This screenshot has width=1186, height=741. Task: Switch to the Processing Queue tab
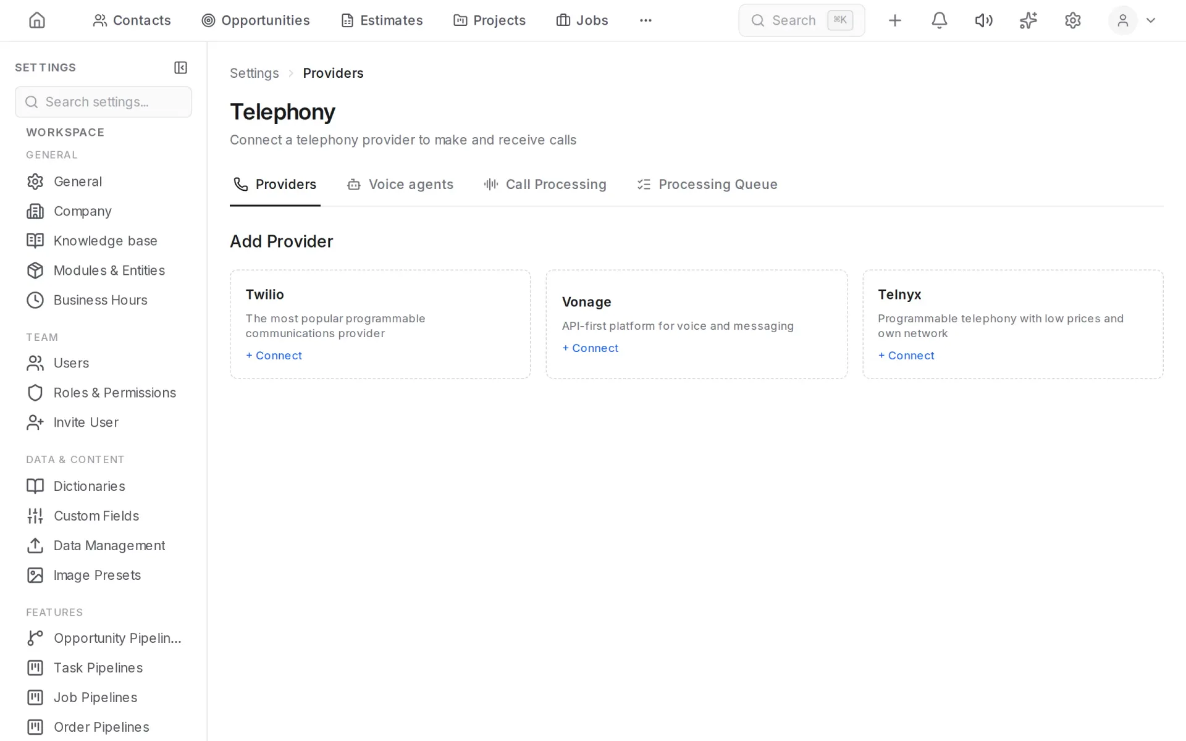click(707, 184)
